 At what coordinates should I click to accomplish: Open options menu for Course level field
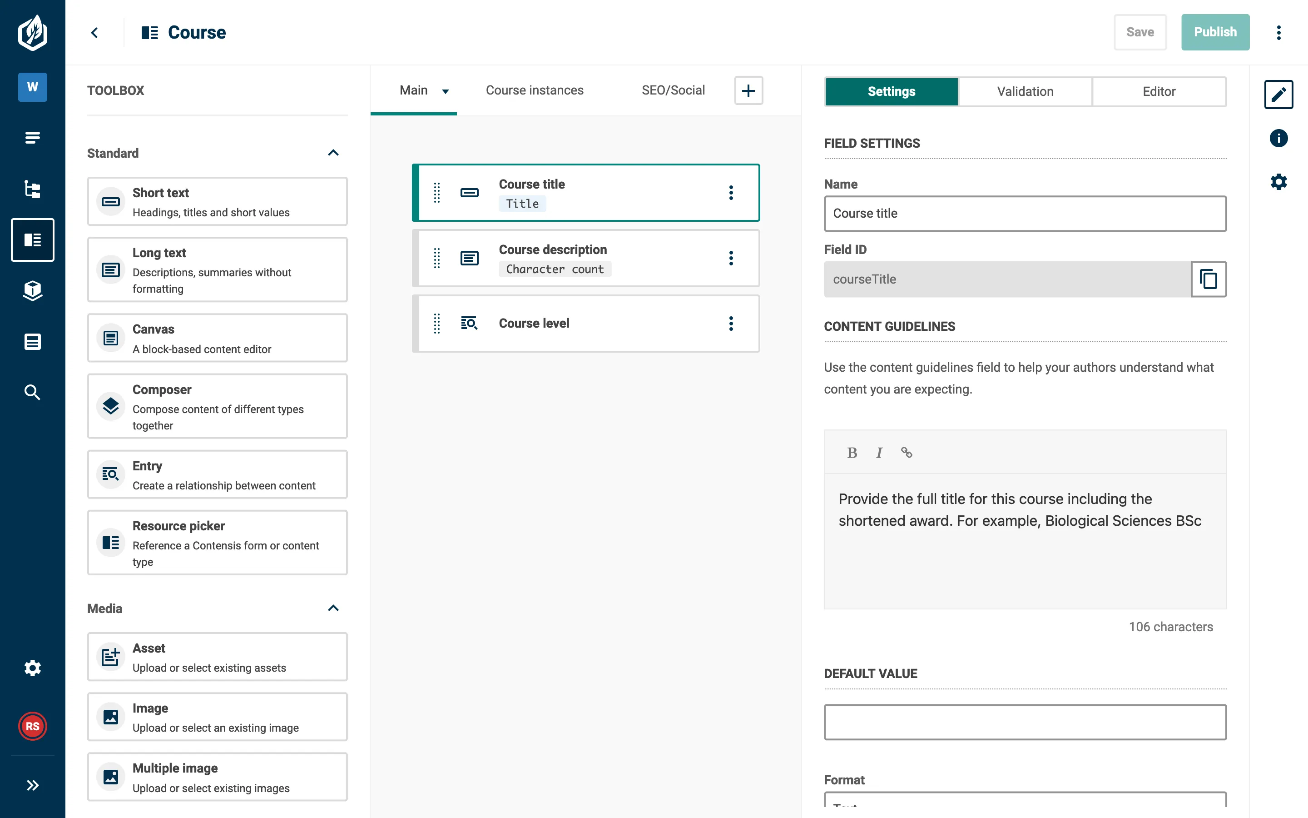click(x=731, y=324)
